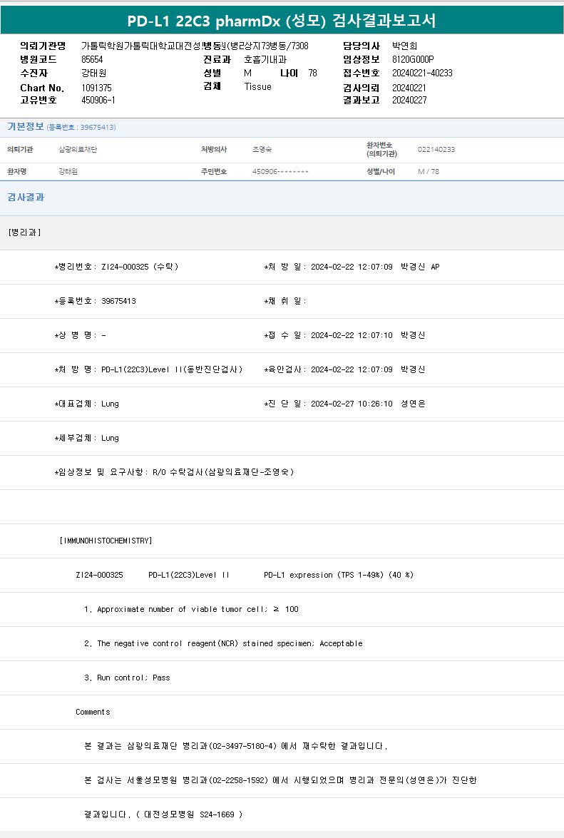Click the PD-L1 22C3 pharmDx report title
This screenshot has height=838, width=564.
click(x=282, y=21)
